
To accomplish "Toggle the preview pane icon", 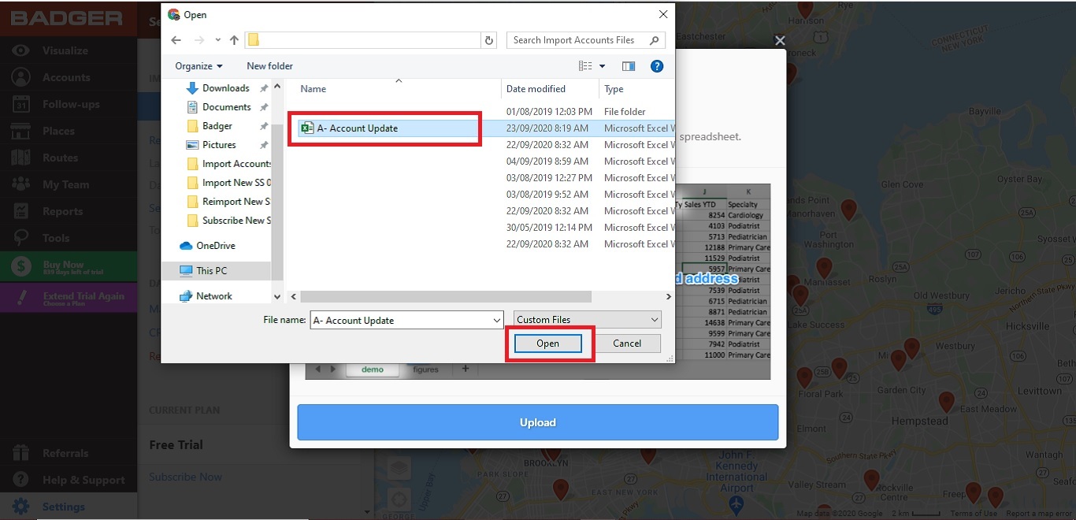I will (629, 66).
